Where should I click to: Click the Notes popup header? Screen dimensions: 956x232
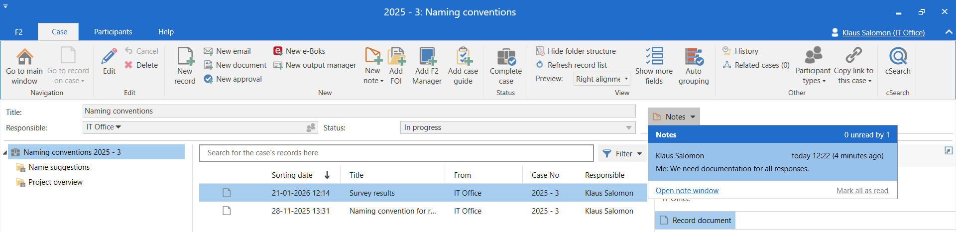tap(772, 135)
